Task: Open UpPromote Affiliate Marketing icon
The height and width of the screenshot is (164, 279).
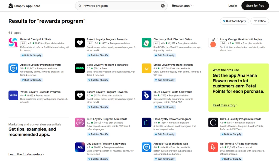Action: (213, 147)
